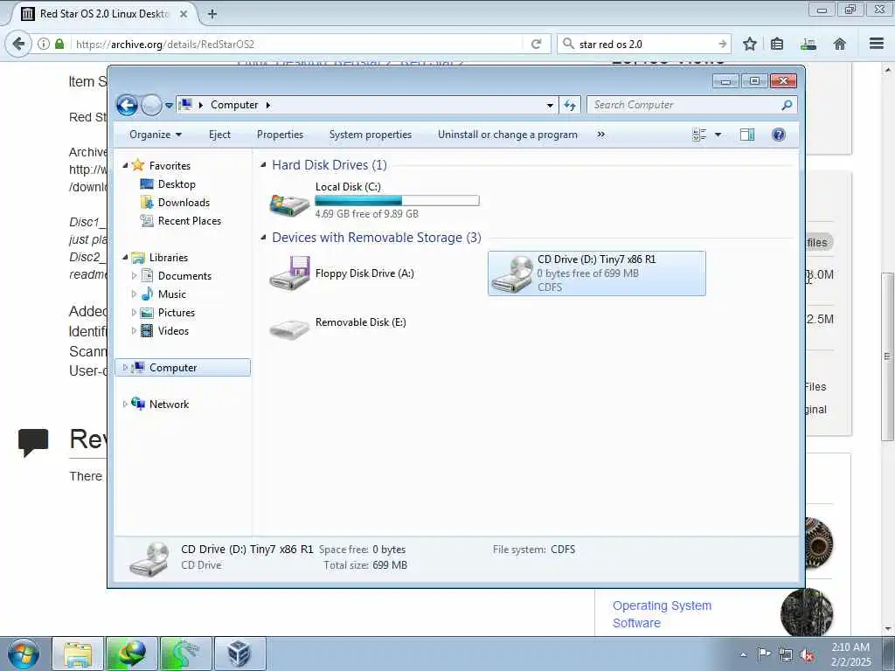
Task: Select Local Disk (C:) drive icon
Action: [289, 204]
